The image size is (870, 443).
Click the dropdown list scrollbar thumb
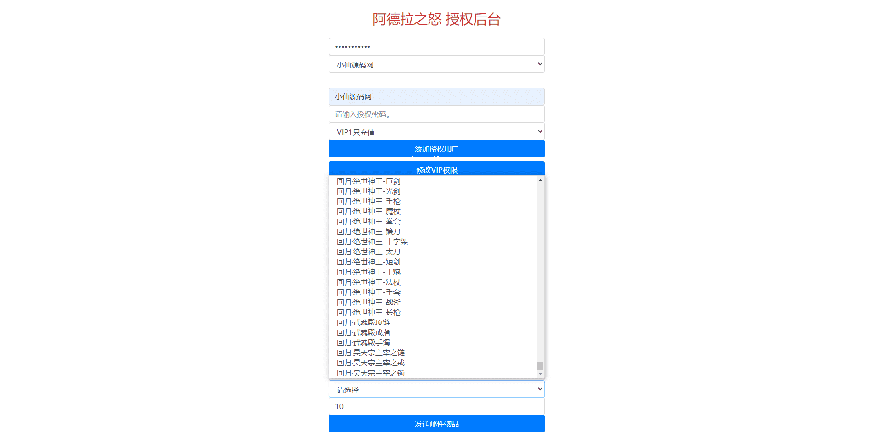click(x=540, y=366)
